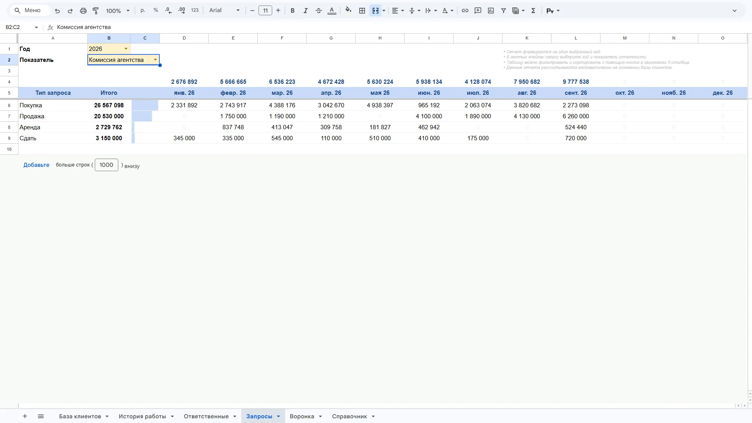This screenshot has height=423, width=752.
Task: Click the Undo icon
Action: pos(57,11)
